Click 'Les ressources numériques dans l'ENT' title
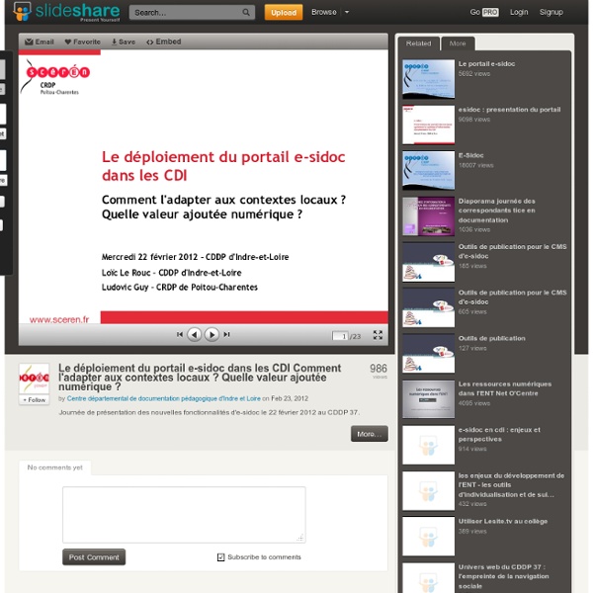Viewport: 593px width, 593px height. click(x=504, y=388)
